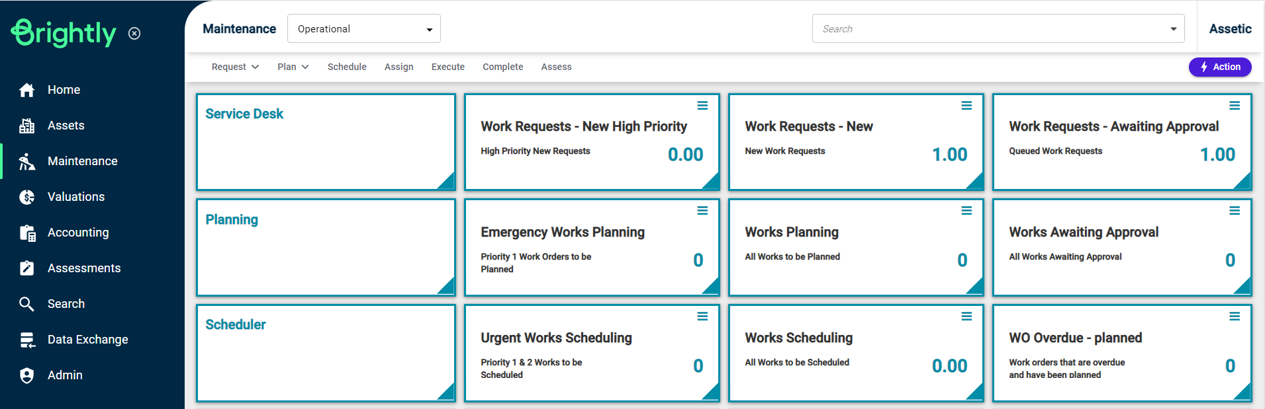Click the Data Exchange icon
The width and height of the screenshot is (1265, 409).
point(27,340)
